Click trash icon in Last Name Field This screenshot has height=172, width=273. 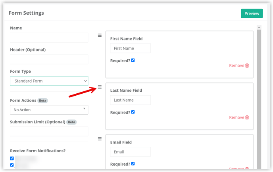[247, 117]
